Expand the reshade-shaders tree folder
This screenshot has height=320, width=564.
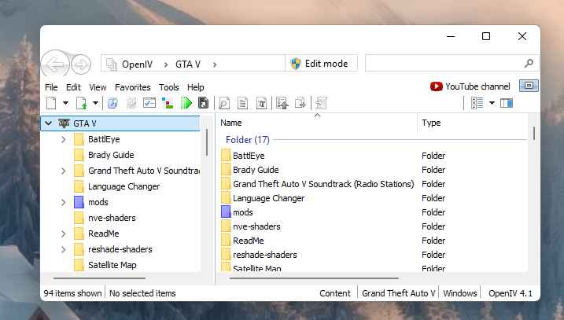click(x=63, y=249)
